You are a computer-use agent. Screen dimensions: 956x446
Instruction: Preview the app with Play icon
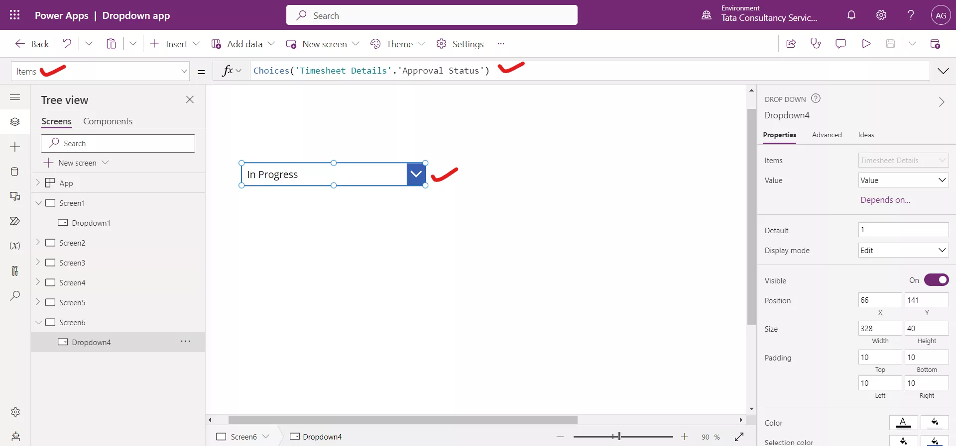coord(866,43)
